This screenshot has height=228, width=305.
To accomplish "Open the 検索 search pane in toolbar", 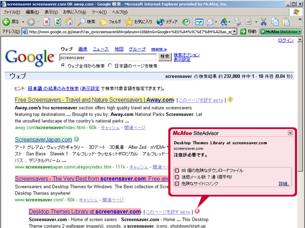I will (87, 22).
